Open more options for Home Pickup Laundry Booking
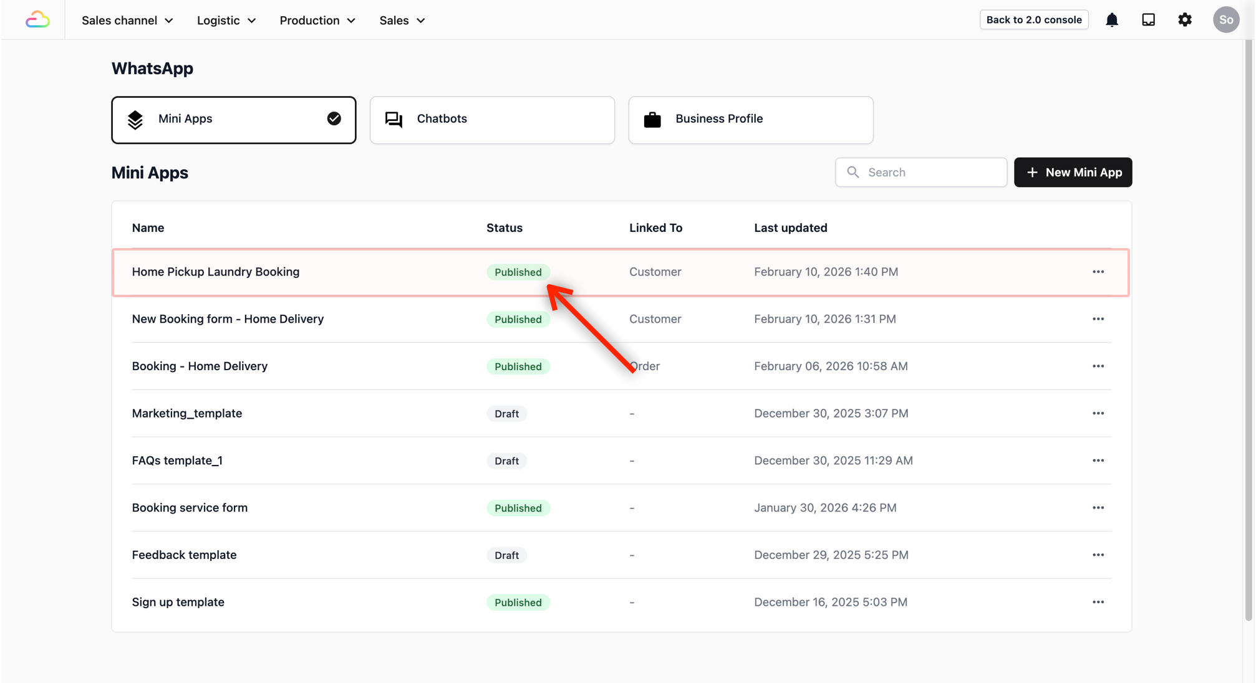 (x=1098, y=272)
